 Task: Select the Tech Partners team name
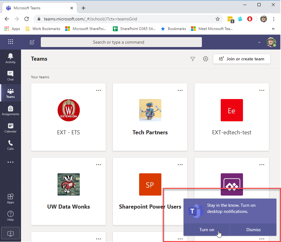[150, 132]
